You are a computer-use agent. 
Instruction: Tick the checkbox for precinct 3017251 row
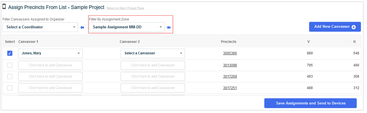point(10,88)
